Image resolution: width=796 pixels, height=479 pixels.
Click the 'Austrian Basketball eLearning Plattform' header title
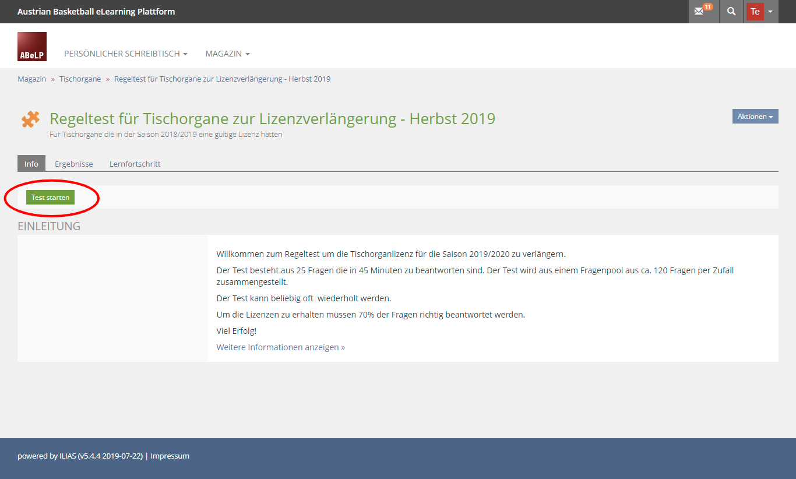[96, 12]
